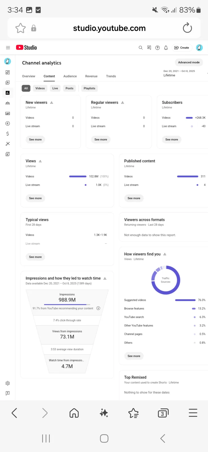
Task: Tap the browser back arrow
Action: tap(14, 413)
